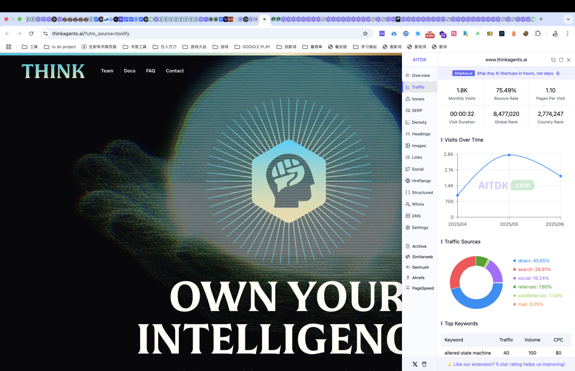Open the Contact page link

[x=175, y=71]
